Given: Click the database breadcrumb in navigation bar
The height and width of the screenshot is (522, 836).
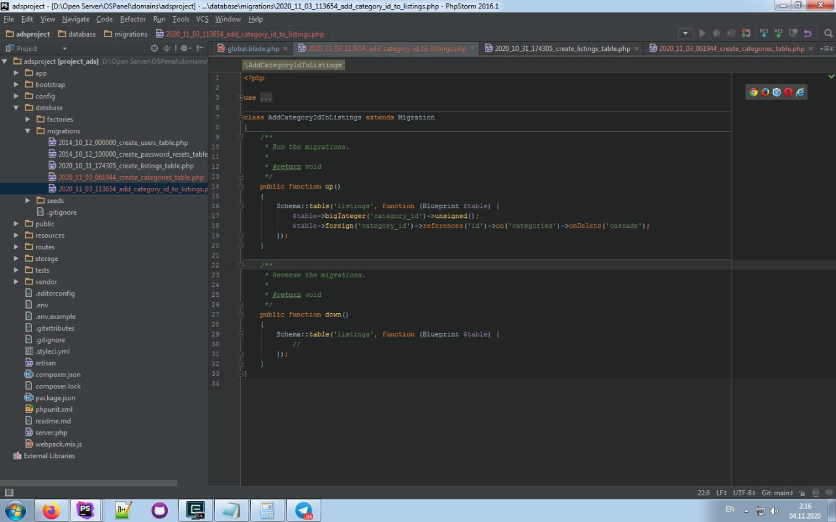Looking at the screenshot, I should [77, 34].
